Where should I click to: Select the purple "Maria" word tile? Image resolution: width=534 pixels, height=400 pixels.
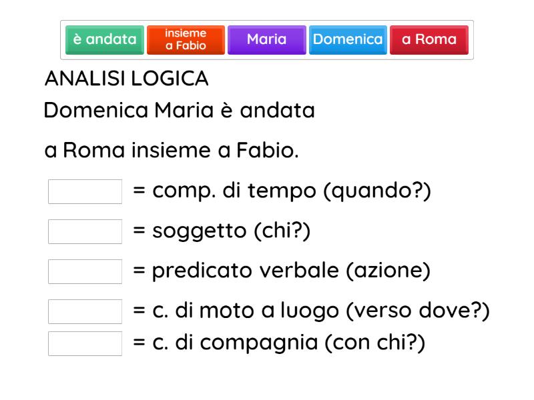pos(266,40)
